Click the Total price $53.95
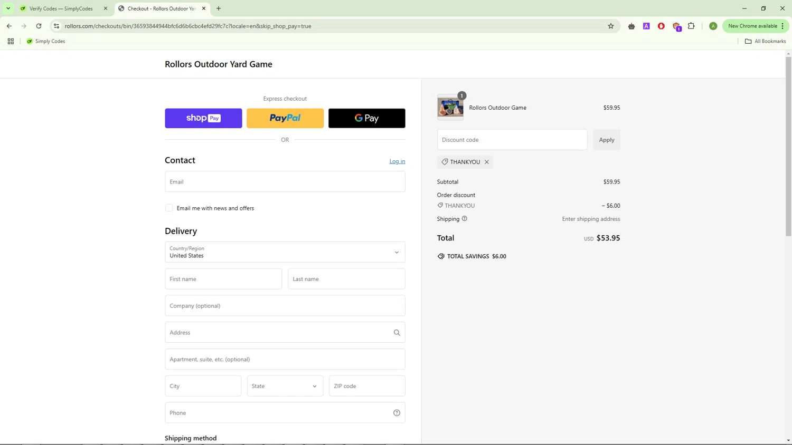The width and height of the screenshot is (792, 445). 608,238
